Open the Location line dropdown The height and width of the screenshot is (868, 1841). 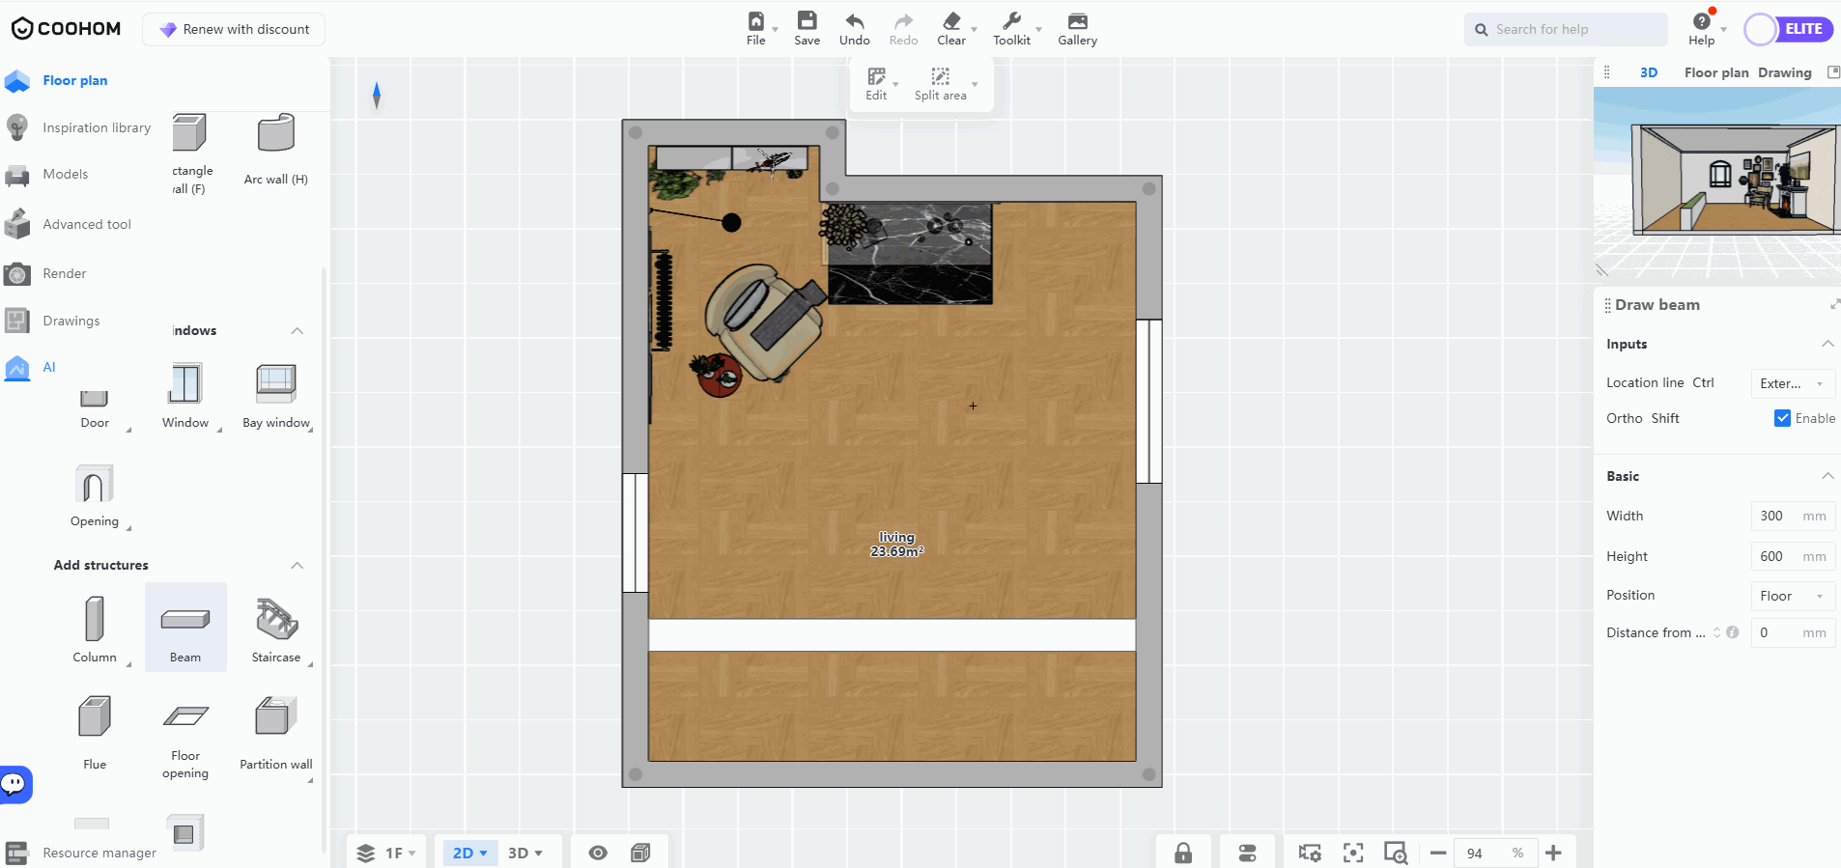pos(1792,383)
